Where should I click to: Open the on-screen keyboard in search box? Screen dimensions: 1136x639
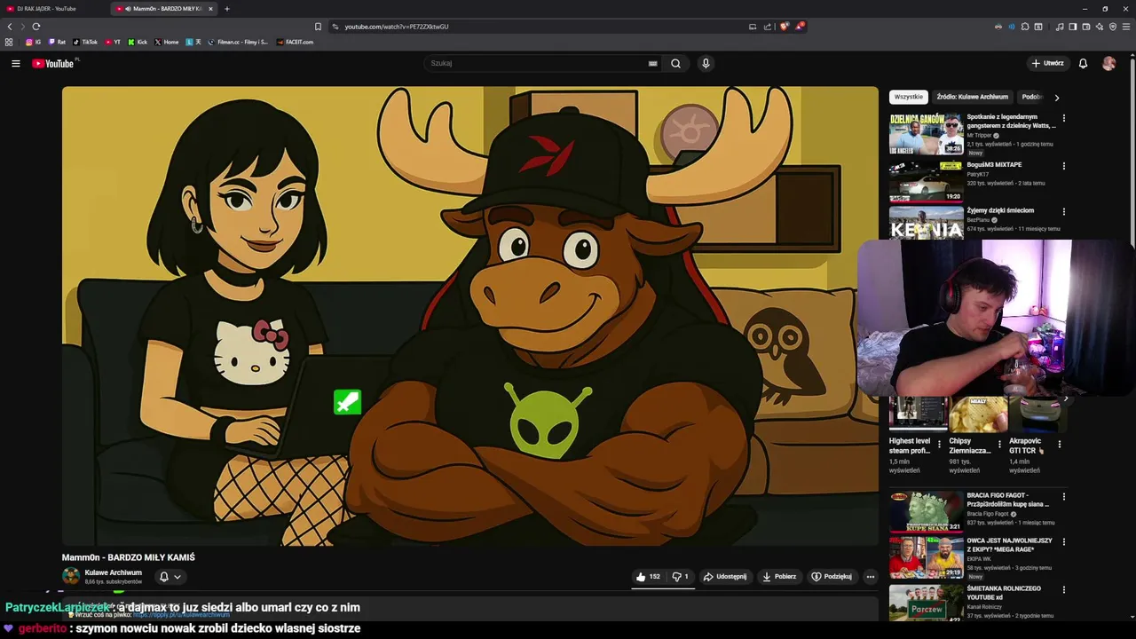tap(652, 63)
